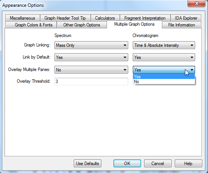The image size is (208, 173).
Task: Select the Multiple Graph Options tab
Action: click(x=134, y=25)
